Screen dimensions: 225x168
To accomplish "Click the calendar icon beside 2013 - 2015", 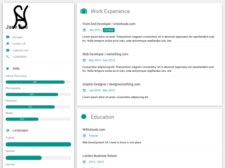I will click(x=84, y=162).
